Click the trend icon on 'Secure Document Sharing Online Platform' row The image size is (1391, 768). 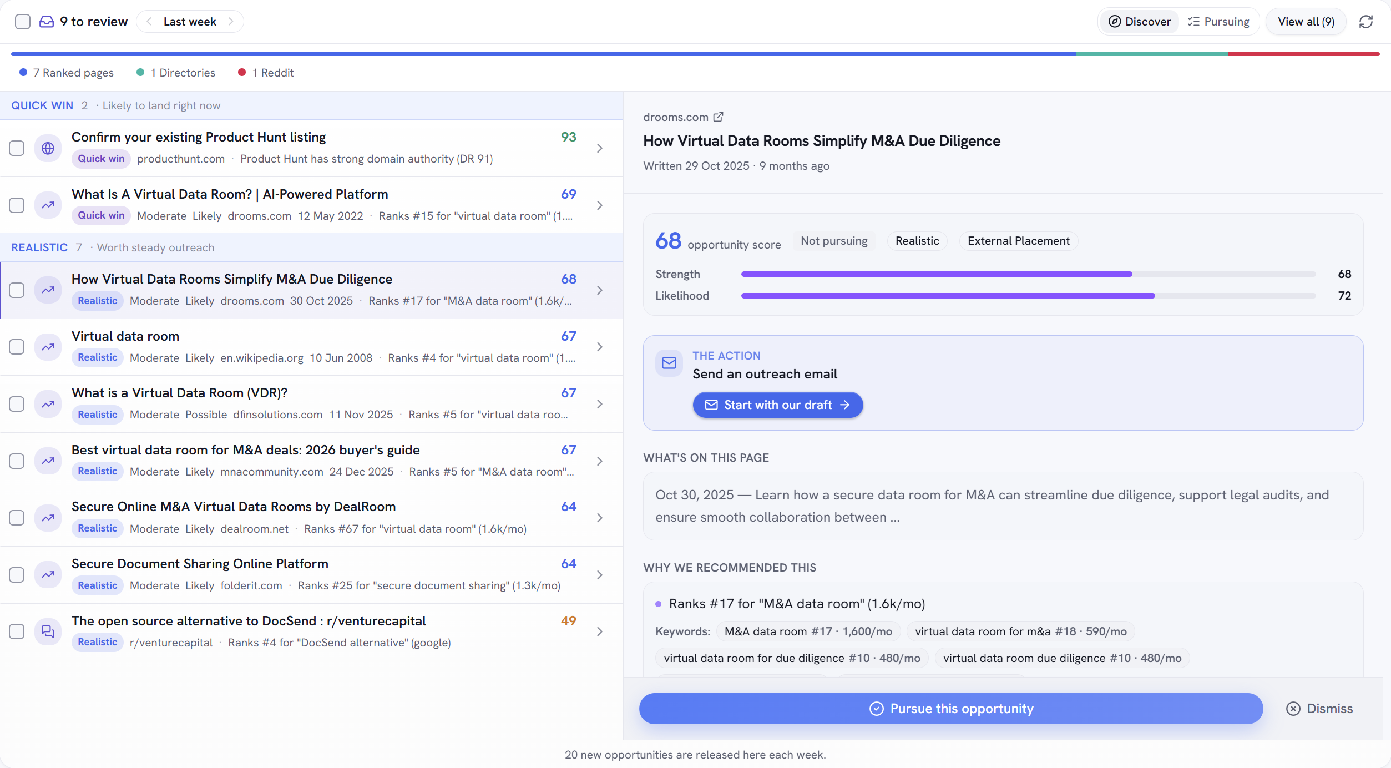click(48, 575)
